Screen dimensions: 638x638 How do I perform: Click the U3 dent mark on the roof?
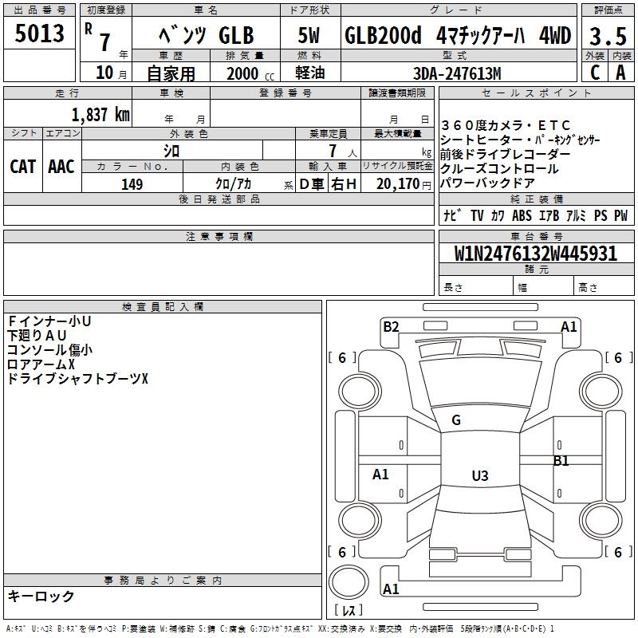pyautogui.click(x=479, y=476)
